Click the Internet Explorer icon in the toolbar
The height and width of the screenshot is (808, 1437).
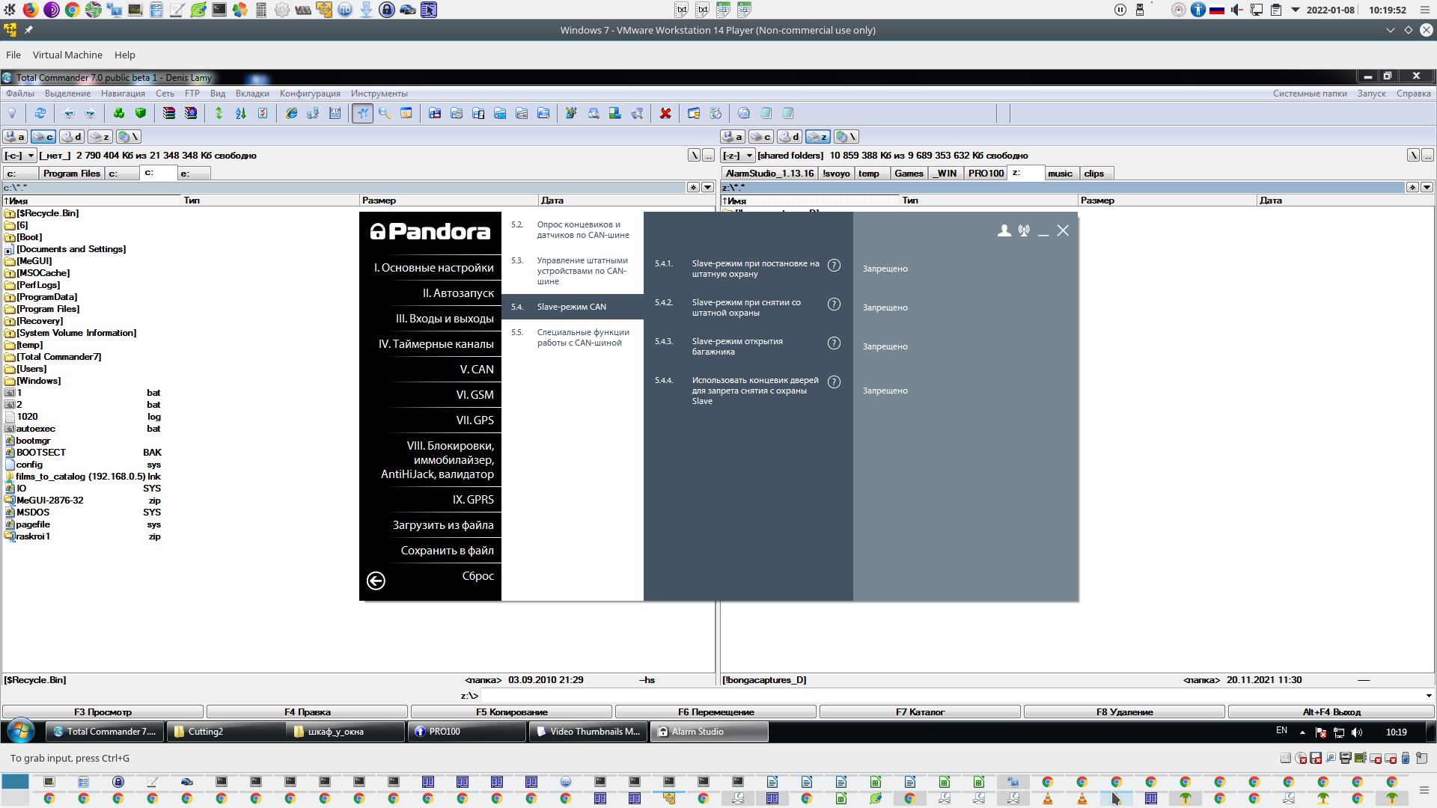(292, 113)
